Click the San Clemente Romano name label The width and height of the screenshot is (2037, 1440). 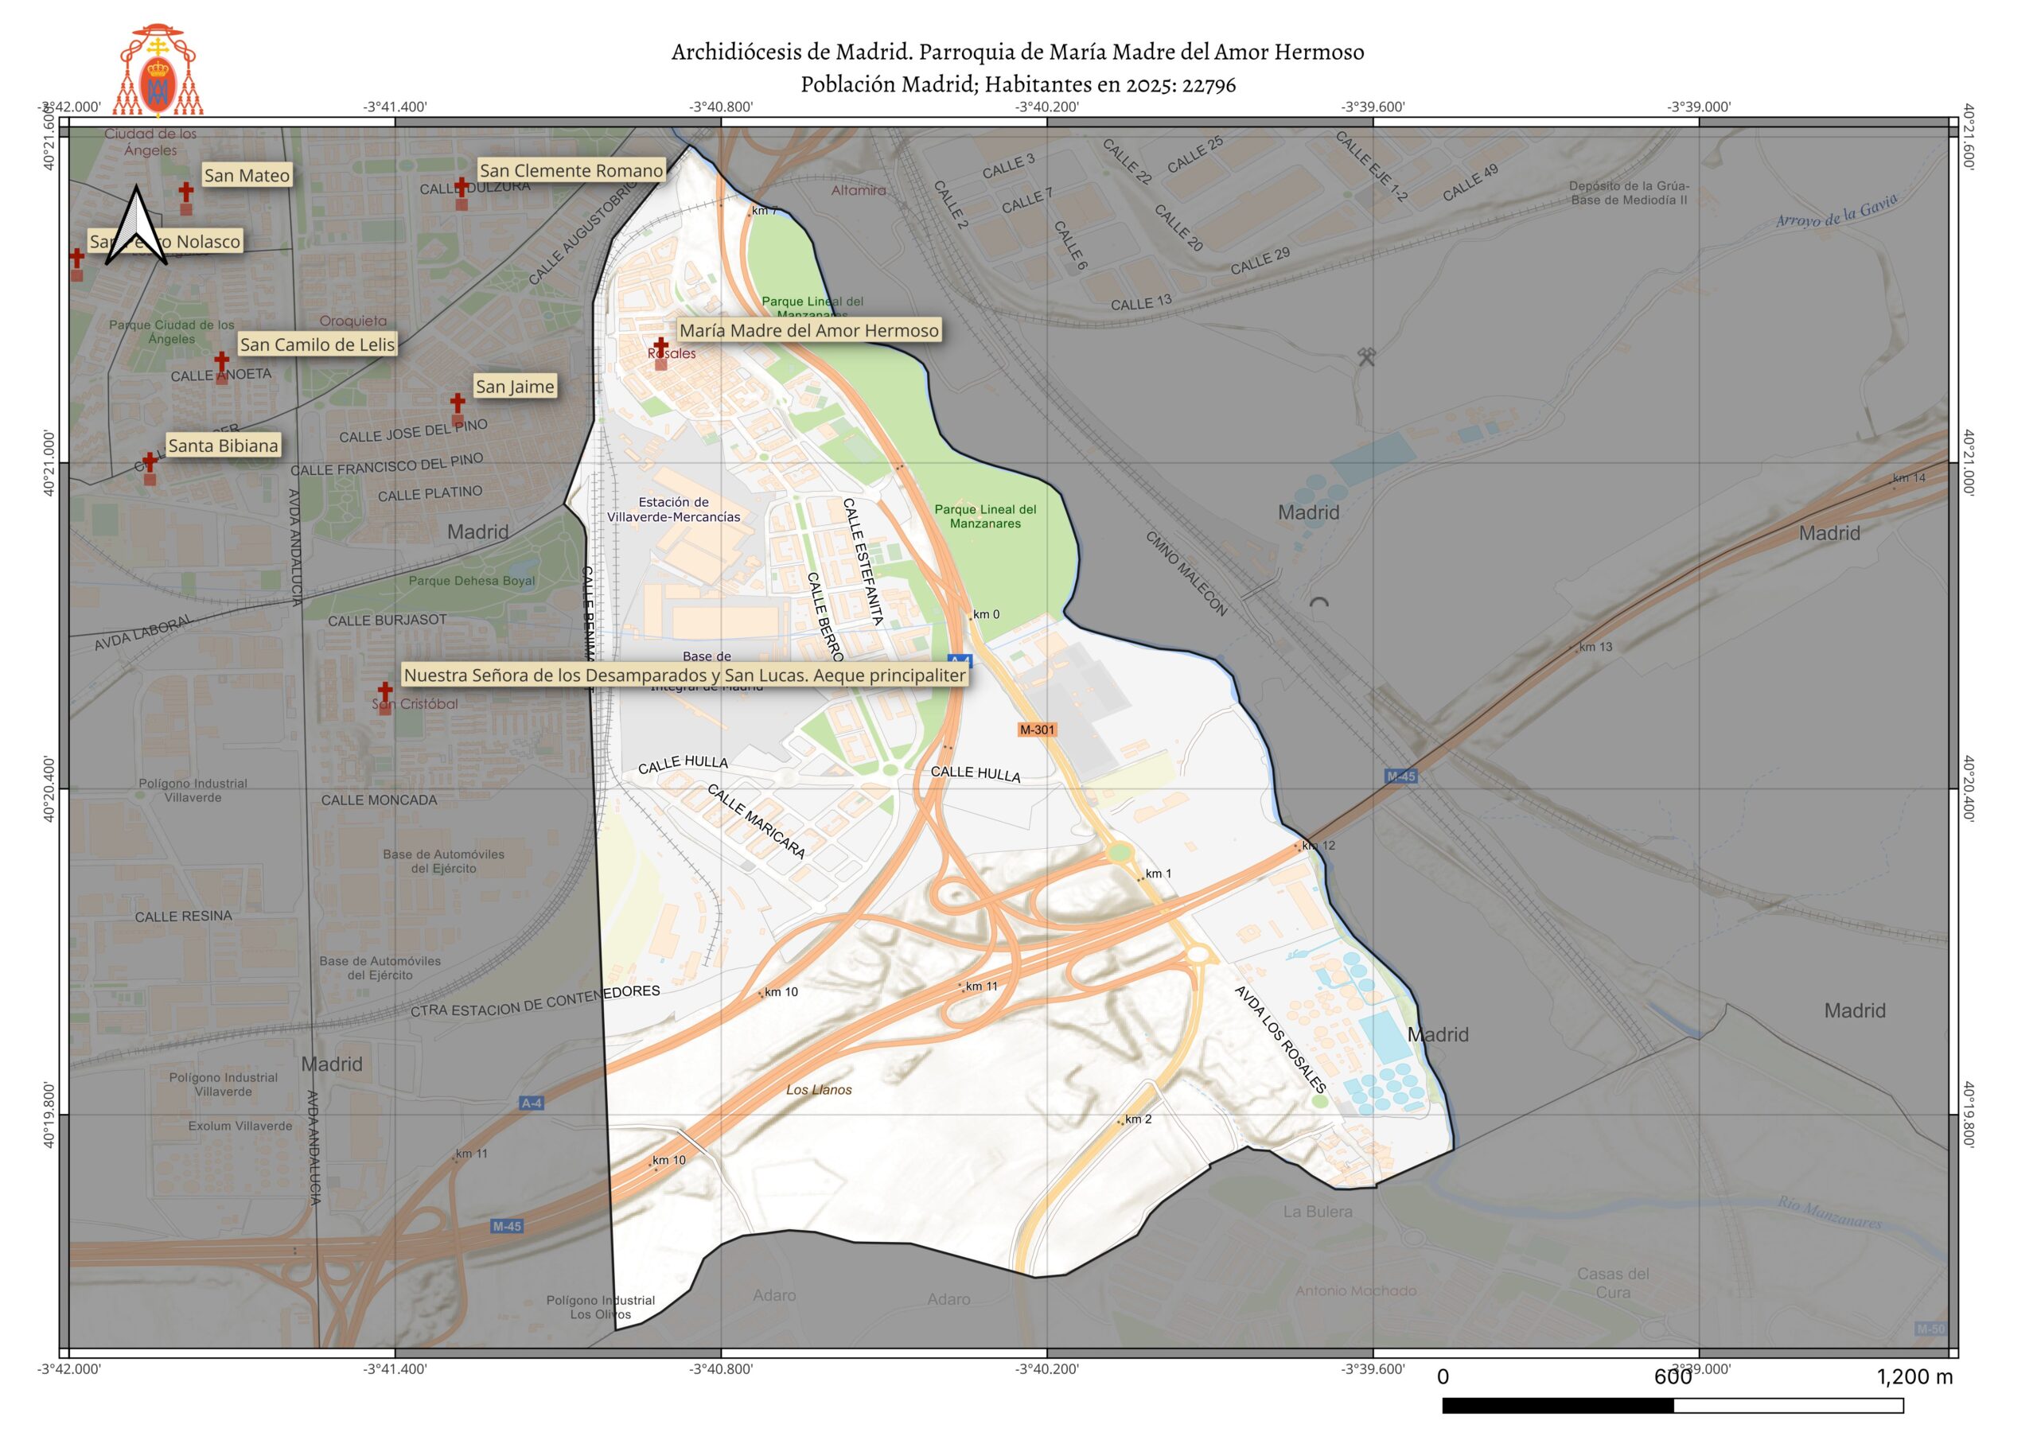point(571,170)
